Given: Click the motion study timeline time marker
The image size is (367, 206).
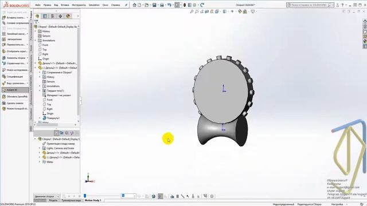Looking at the screenshot, I should (85, 196).
